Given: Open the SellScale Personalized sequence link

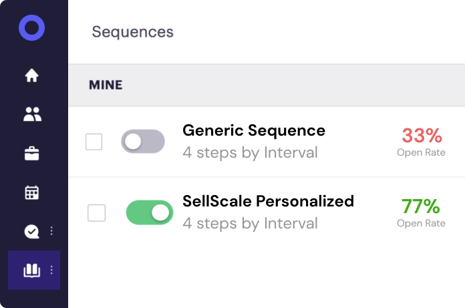Looking at the screenshot, I should tap(268, 201).
